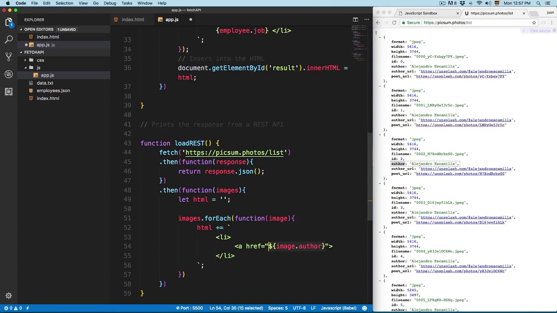Toggle Live Server on Port 5500
This screenshot has height=313, width=557.
[x=189, y=308]
